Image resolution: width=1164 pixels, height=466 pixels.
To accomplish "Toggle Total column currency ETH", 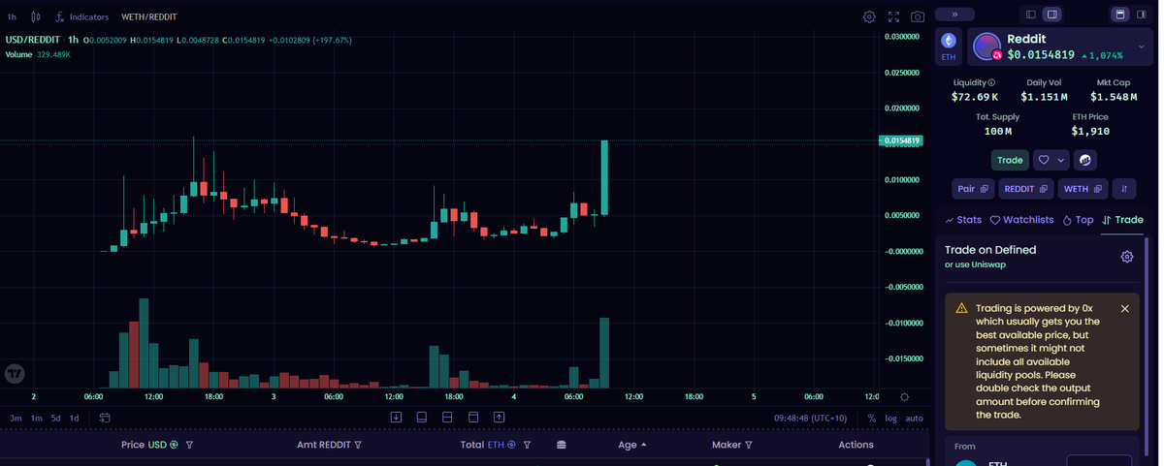I will 501,445.
